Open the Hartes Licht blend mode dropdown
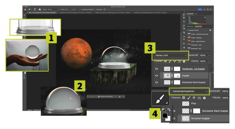Image resolution: width=235 pixels, height=129 pixels. tap(171, 55)
